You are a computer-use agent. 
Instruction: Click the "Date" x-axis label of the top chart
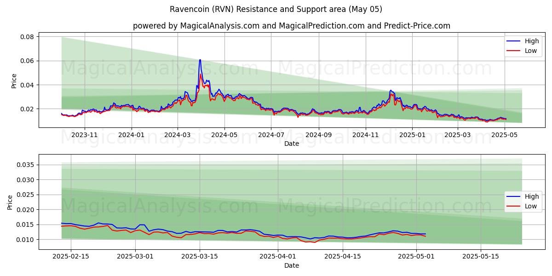pyautogui.click(x=292, y=144)
